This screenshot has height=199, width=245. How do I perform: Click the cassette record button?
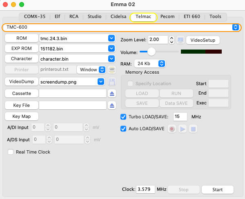172,129
